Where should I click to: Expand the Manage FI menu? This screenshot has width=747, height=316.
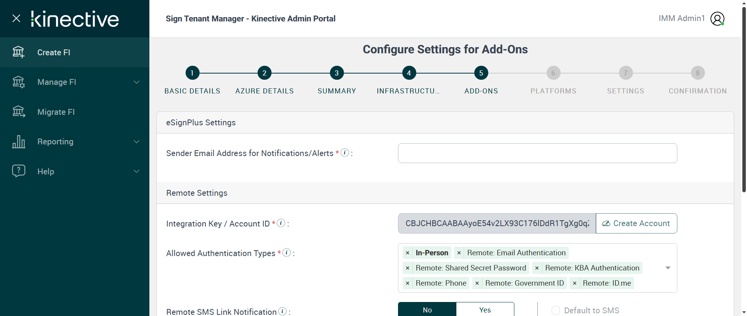136,82
